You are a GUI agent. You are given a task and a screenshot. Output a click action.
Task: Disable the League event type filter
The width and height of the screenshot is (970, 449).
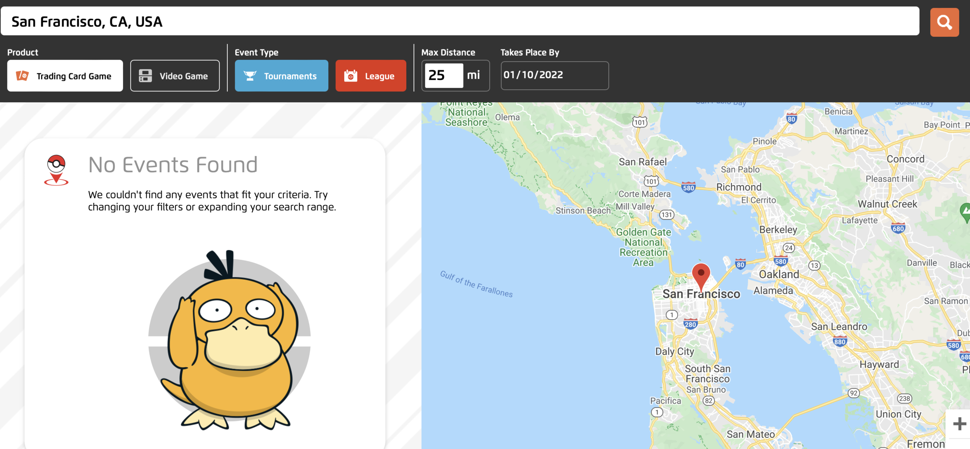pos(371,76)
